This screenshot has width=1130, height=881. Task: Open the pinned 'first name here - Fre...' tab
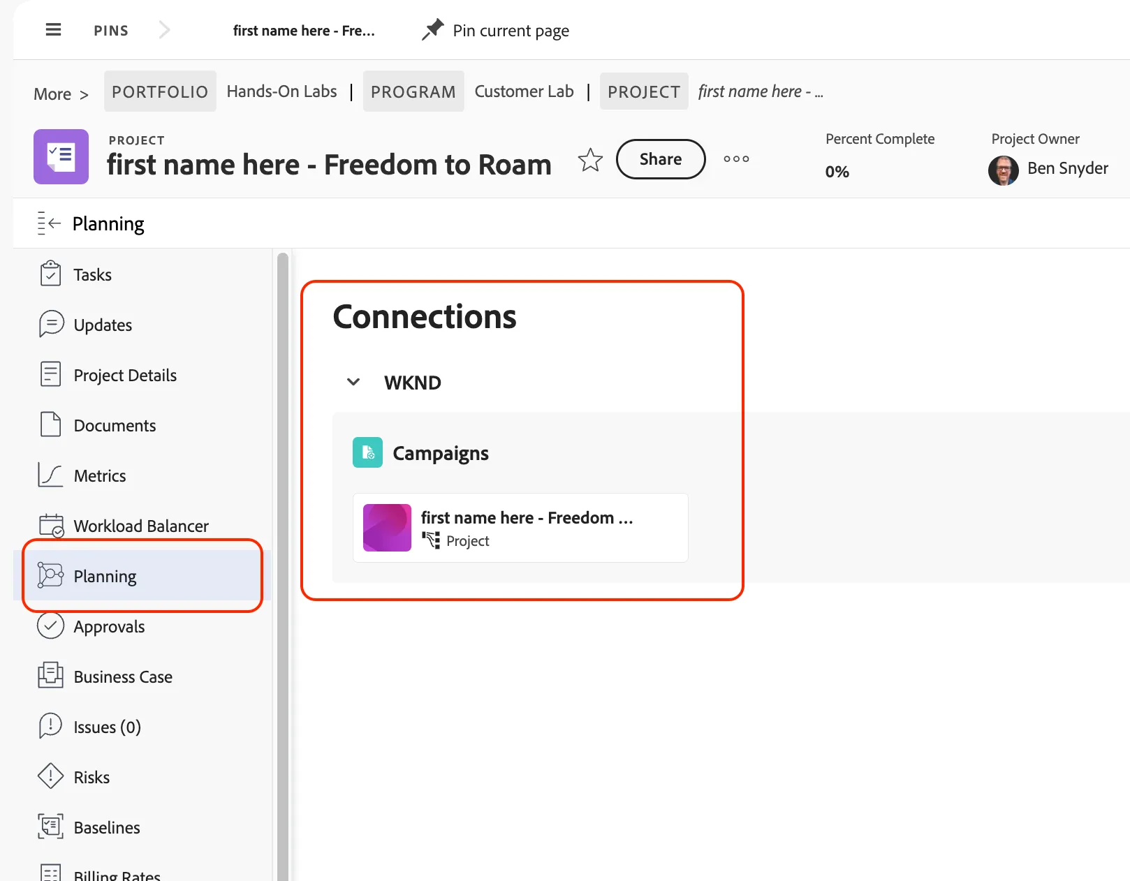pyautogui.click(x=304, y=31)
